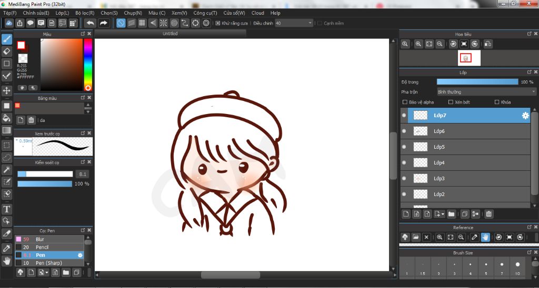The image size is (539, 288).
Task: Select the rectangular Select tool
Action: (6, 145)
